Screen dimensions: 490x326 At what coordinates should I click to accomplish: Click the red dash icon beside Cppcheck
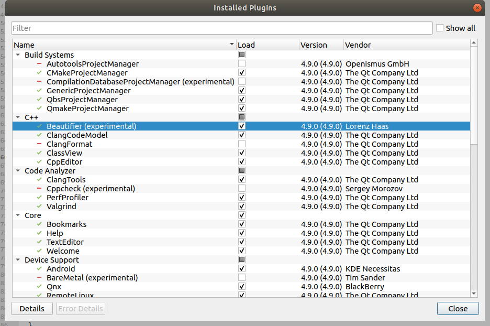click(x=39, y=188)
